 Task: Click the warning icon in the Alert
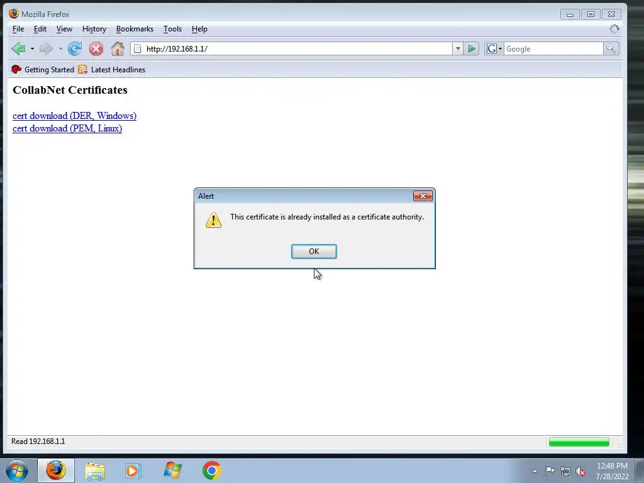tap(214, 219)
